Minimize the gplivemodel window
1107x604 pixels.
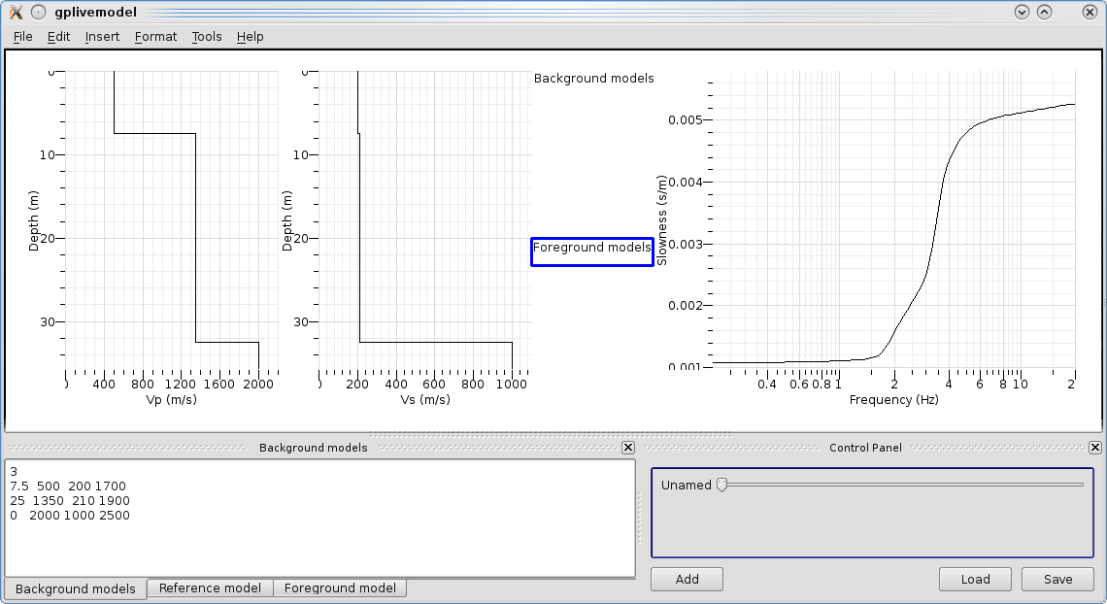click(1022, 13)
